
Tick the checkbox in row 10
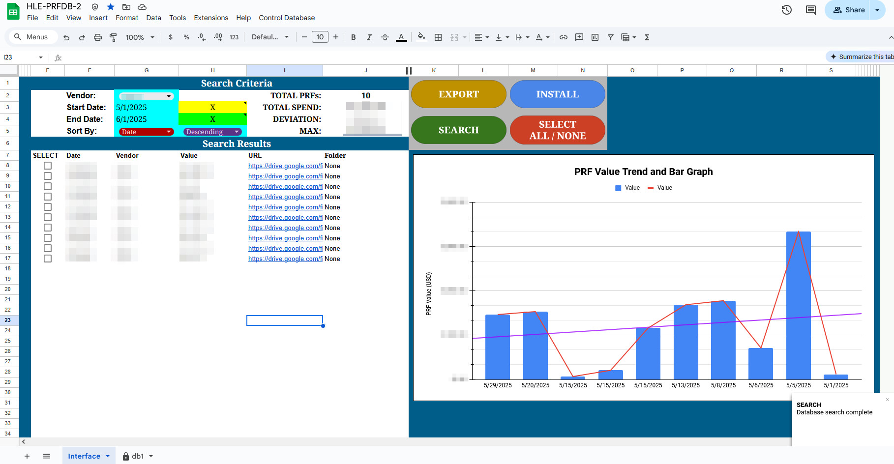48,186
